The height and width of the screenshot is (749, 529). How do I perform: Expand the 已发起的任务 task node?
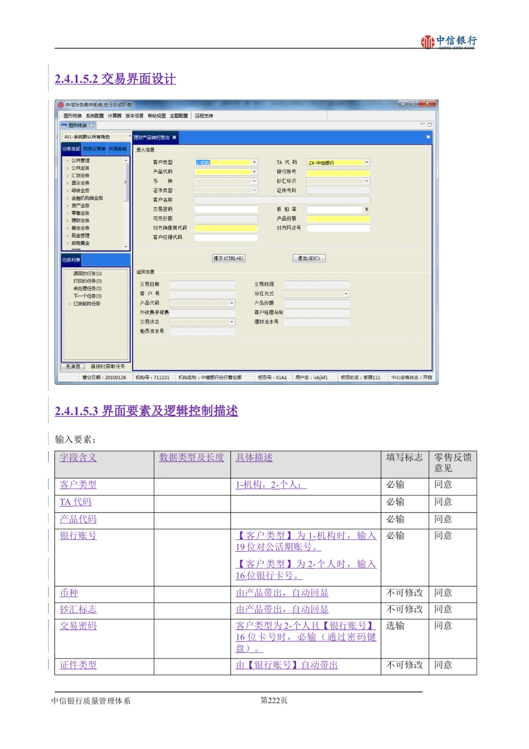[69, 304]
